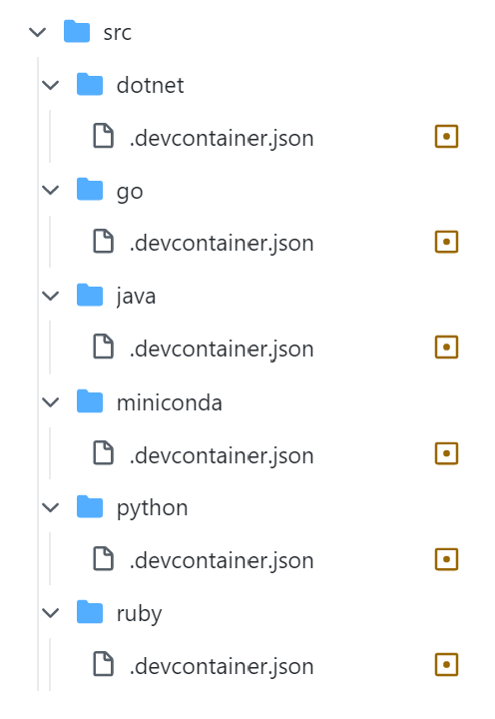Viewport: 495px width, 719px height.
Task: Open .devcontainer.json under the go folder
Action: (x=222, y=243)
